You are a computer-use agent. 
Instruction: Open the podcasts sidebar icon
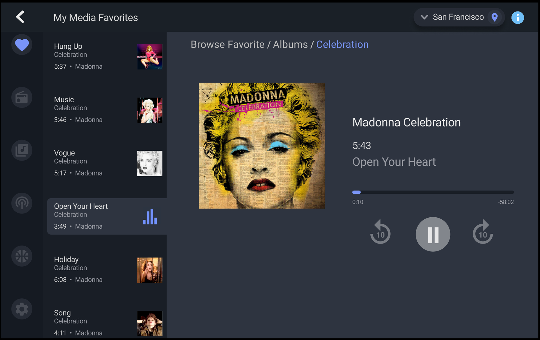(x=22, y=203)
